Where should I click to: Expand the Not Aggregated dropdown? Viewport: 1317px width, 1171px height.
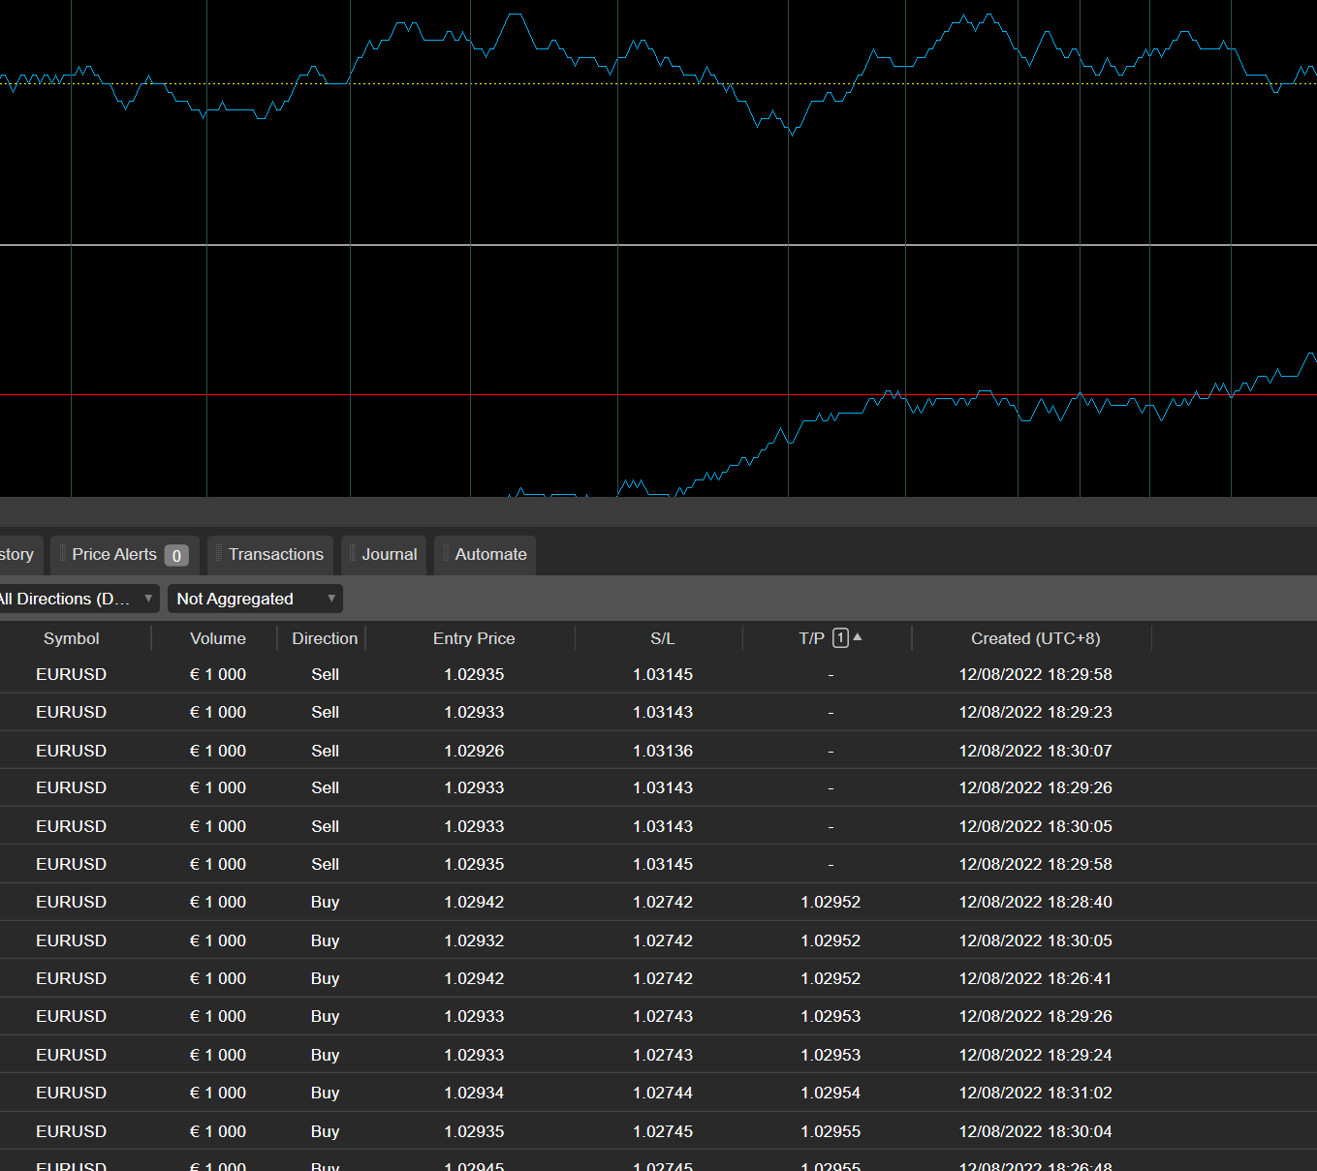[x=255, y=599]
